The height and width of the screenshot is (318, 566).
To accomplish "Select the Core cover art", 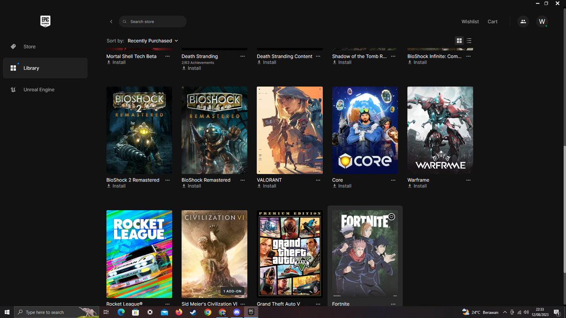I will tap(365, 130).
